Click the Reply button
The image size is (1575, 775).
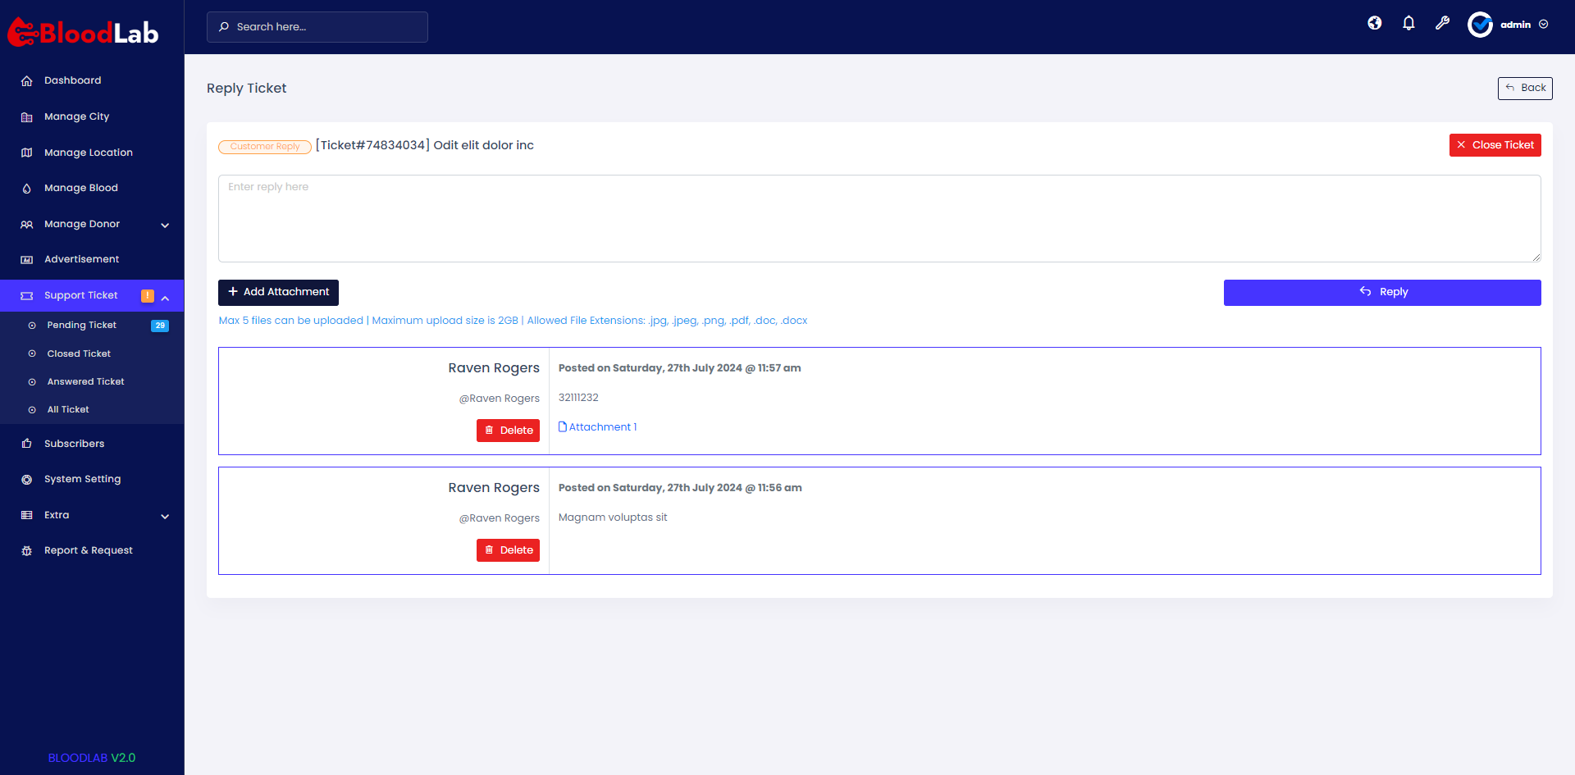pos(1382,292)
